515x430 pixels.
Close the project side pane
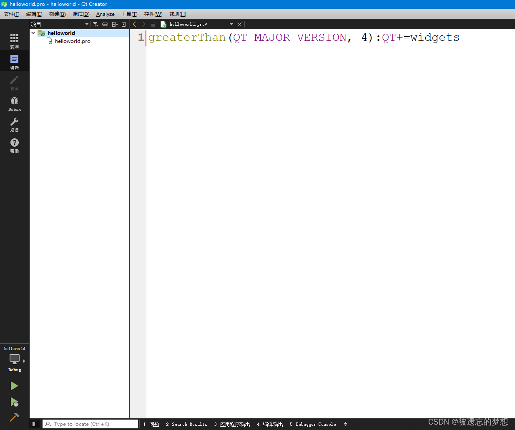click(x=124, y=24)
